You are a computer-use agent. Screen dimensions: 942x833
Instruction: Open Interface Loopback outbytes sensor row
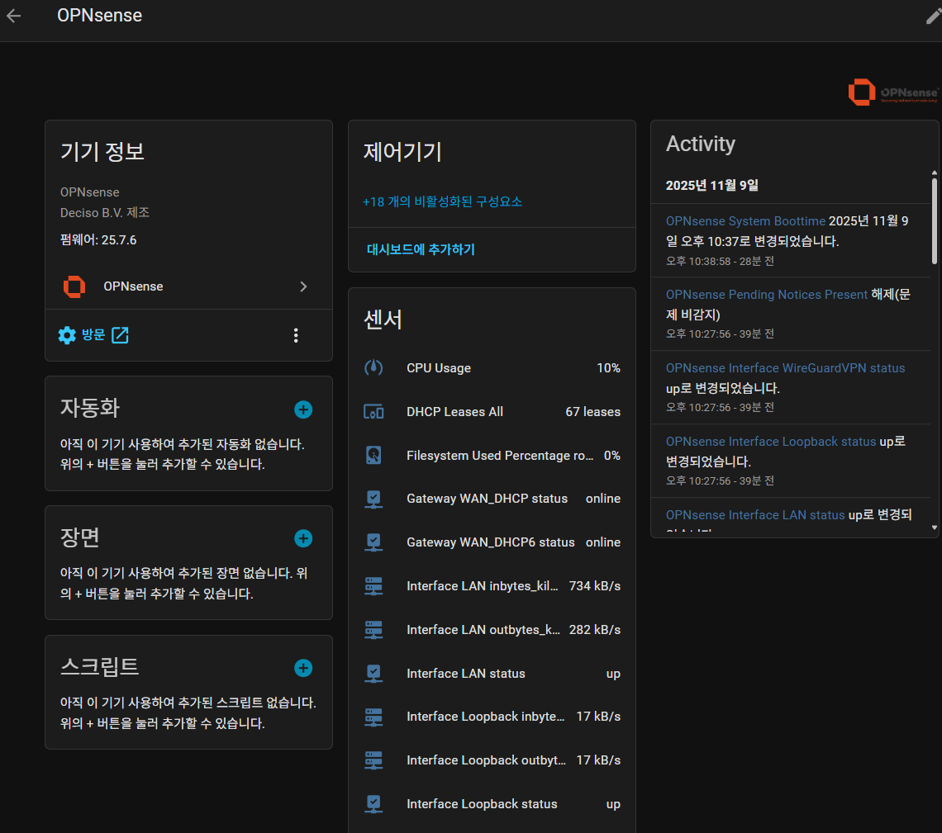click(x=492, y=760)
